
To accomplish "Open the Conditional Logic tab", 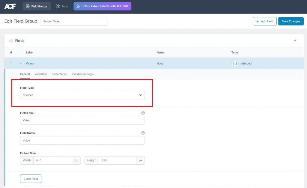I will [83, 74].
